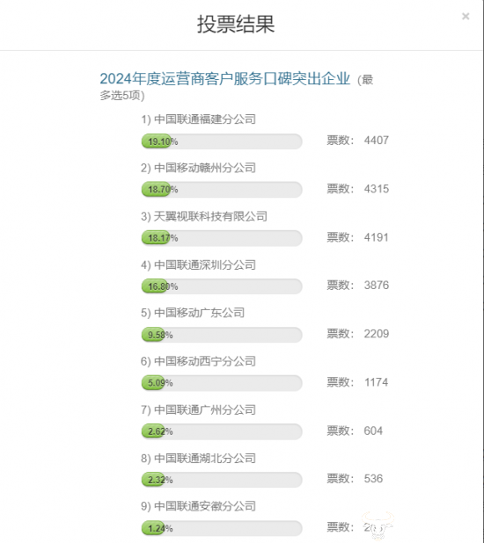This screenshot has width=484, height=543.
Task: Click the 18.17% progress bar
Action: coord(222,238)
